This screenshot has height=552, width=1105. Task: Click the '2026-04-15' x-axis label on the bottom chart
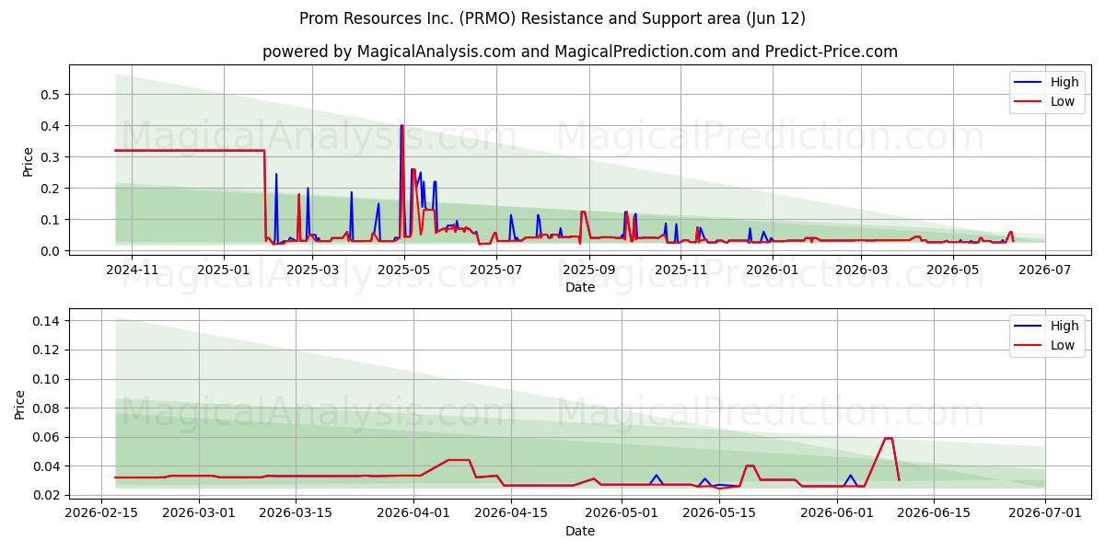coord(510,513)
